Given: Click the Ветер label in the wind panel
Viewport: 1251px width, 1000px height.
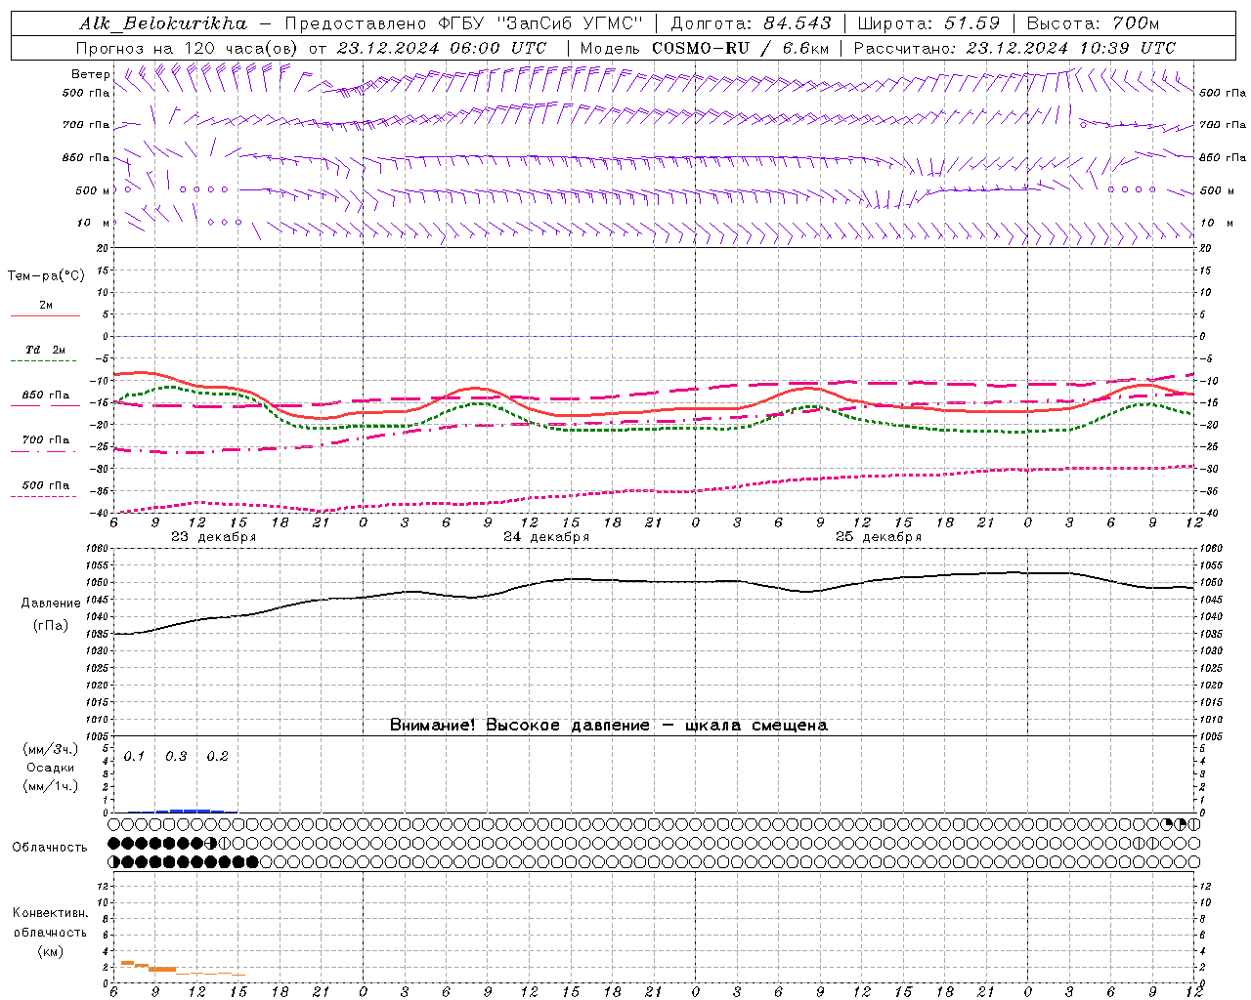Looking at the screenshot, I should 90,74.
